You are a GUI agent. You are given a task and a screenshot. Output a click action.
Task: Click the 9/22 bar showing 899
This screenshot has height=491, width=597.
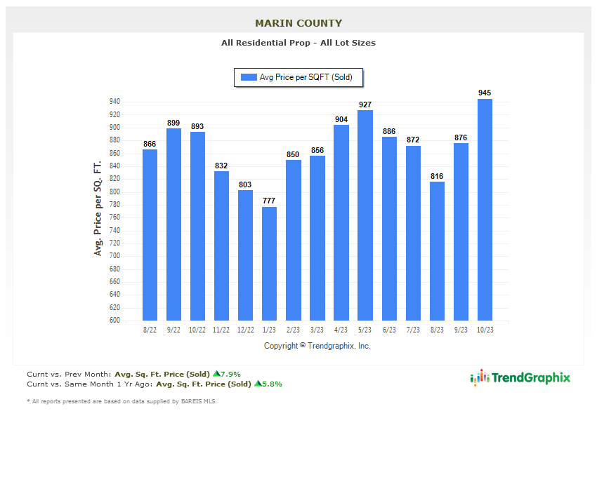pos(173,224)
